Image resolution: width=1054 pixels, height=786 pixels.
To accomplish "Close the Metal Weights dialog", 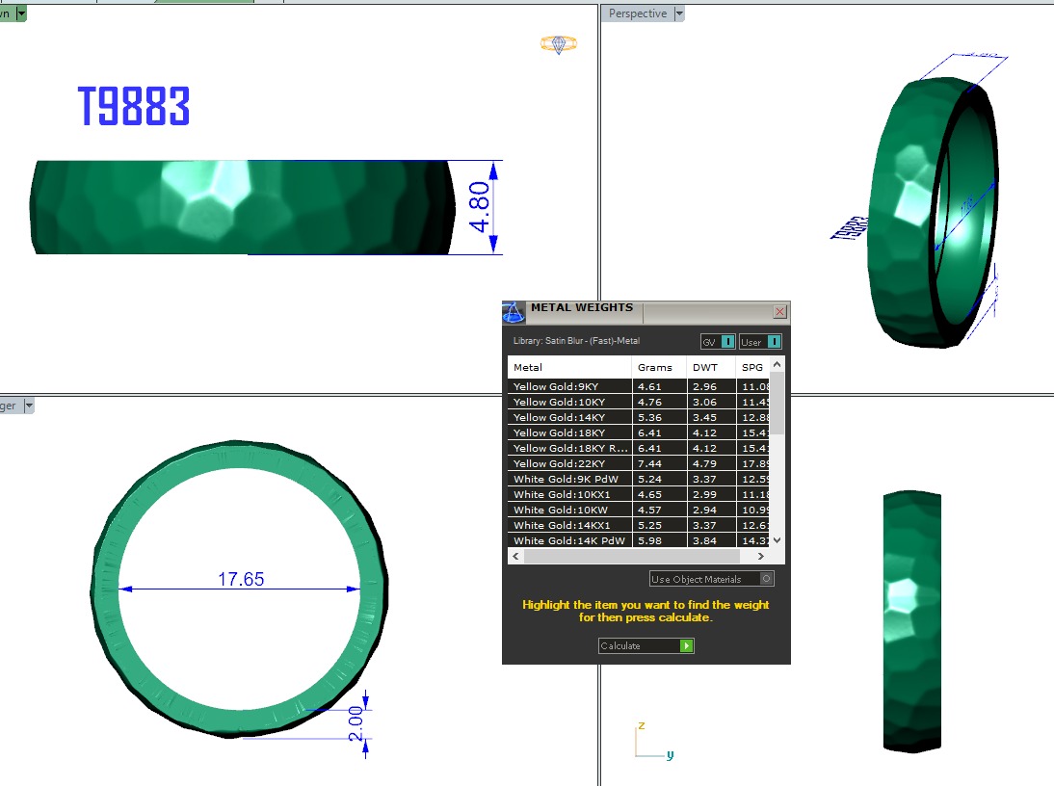I will point(780,312).
